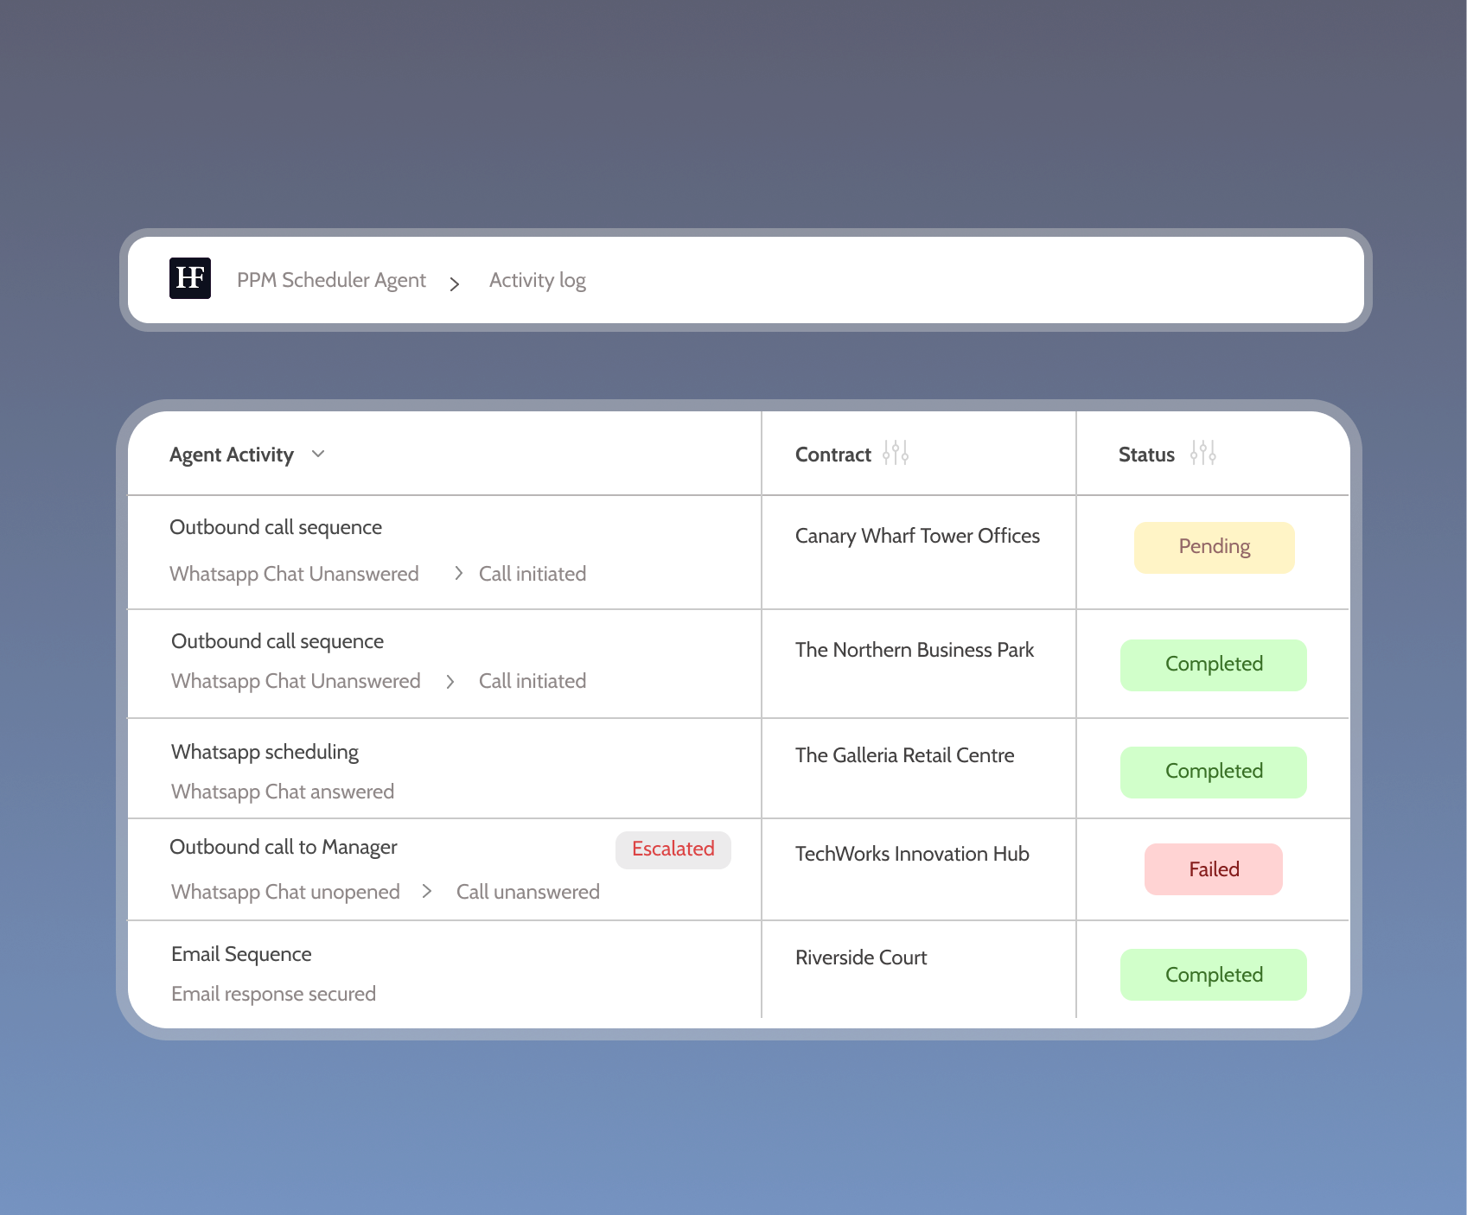The image size is (1467, 1215).
Task: Click the Contract column header
Action: click(832, 455)
